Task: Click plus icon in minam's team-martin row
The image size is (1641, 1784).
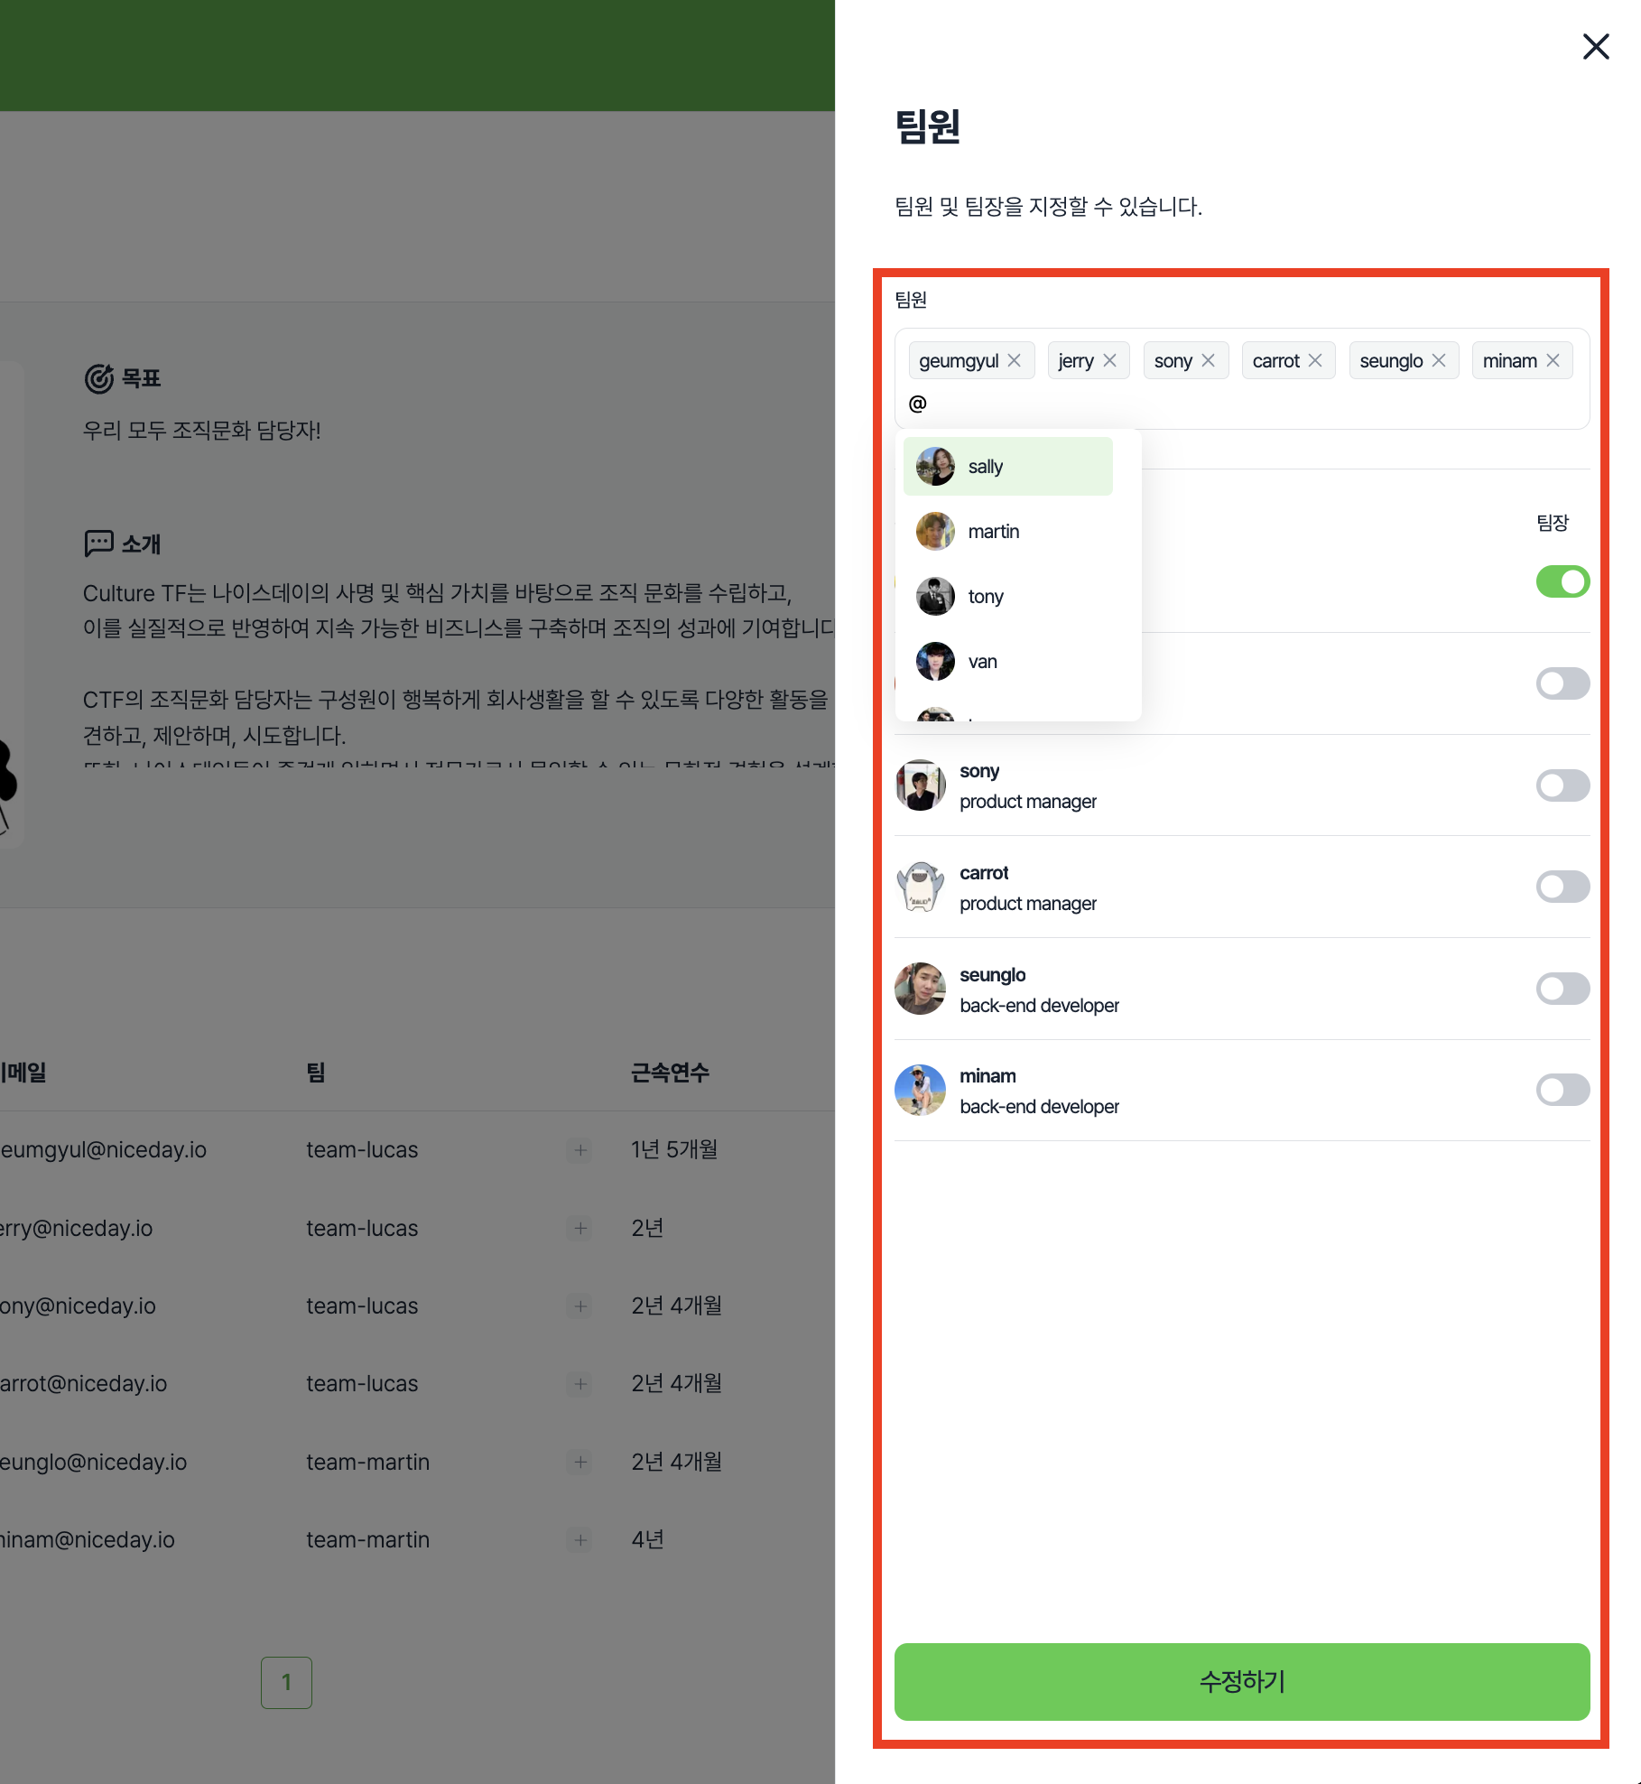Action: pos(580,1539)
